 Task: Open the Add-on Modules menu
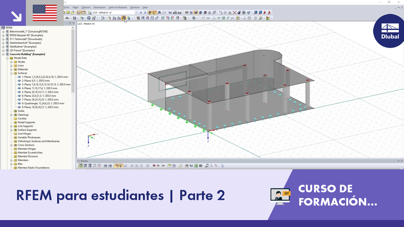pyautogui.click(x=118, y=7)
